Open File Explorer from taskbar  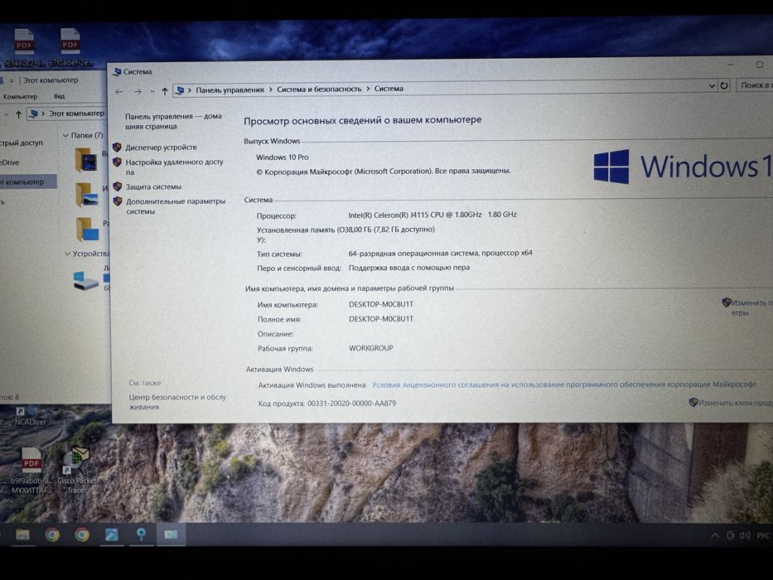point(22,534)
